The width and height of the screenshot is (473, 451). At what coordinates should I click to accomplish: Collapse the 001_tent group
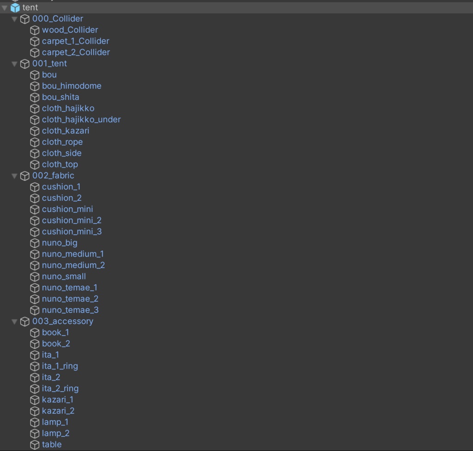(14, 64)
